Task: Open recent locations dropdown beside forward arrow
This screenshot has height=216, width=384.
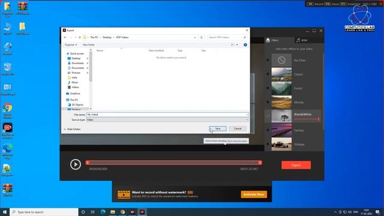Action: pyautogui.click(x=76, y=37)
